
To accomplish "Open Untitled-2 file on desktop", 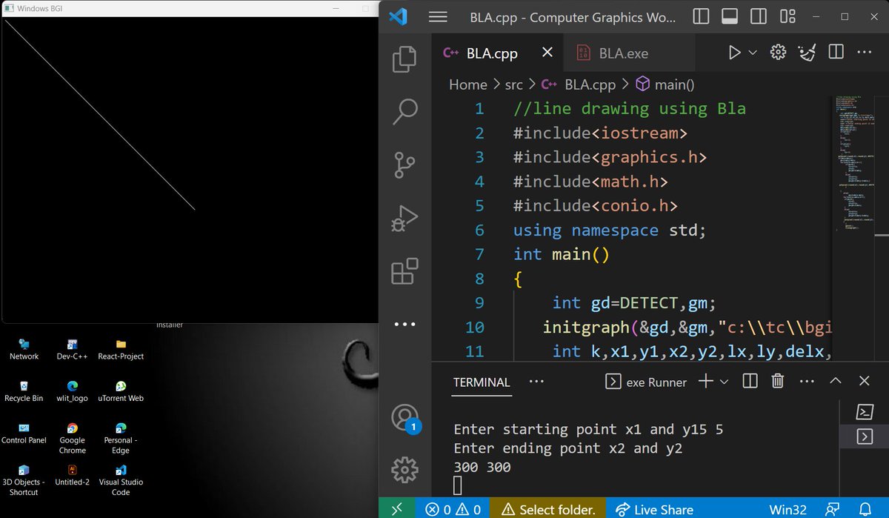I will click(x=73, y=475).
